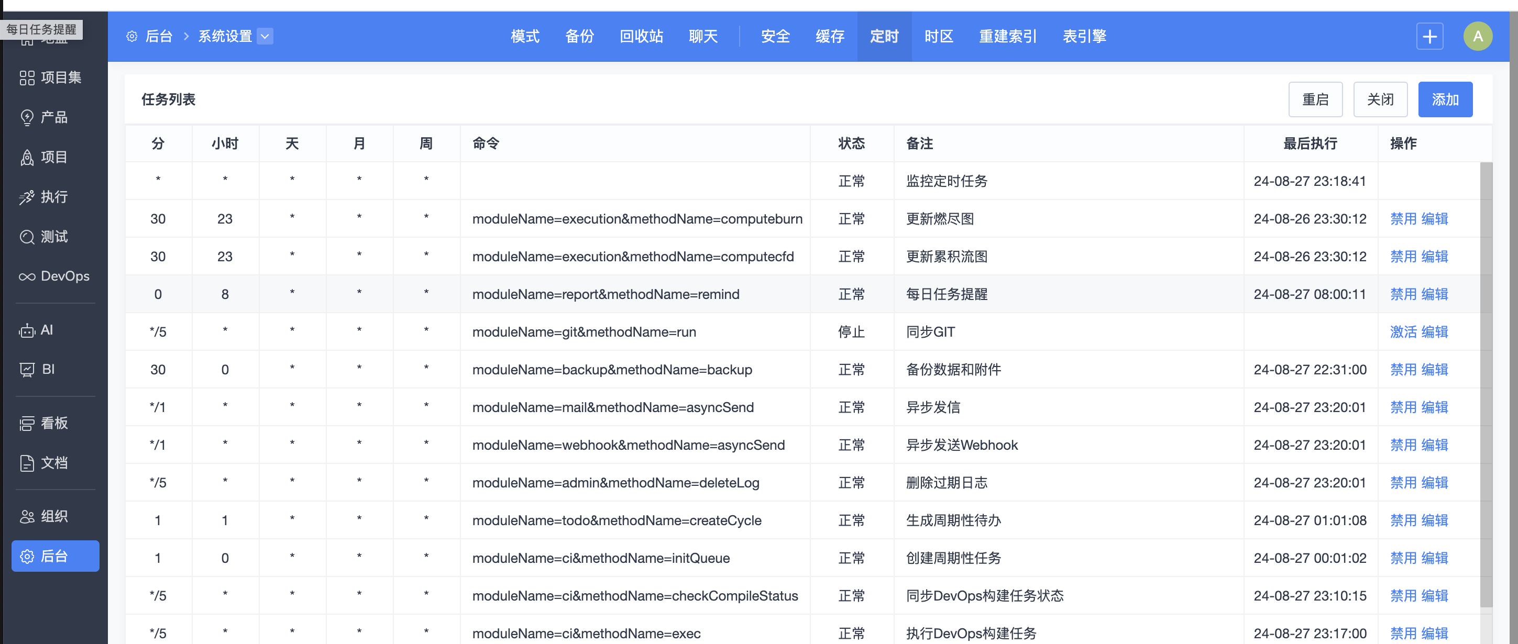Disable the 更新燃尽图 task

1403,219
